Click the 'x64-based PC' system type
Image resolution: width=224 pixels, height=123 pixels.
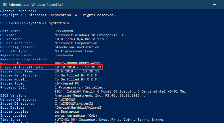tap(67, 83)
